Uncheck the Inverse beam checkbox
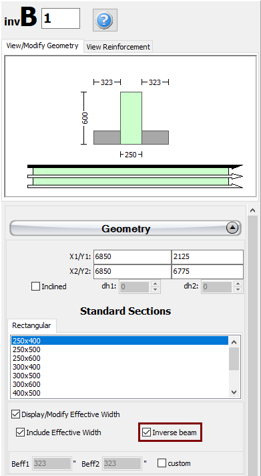 [147, 432]
